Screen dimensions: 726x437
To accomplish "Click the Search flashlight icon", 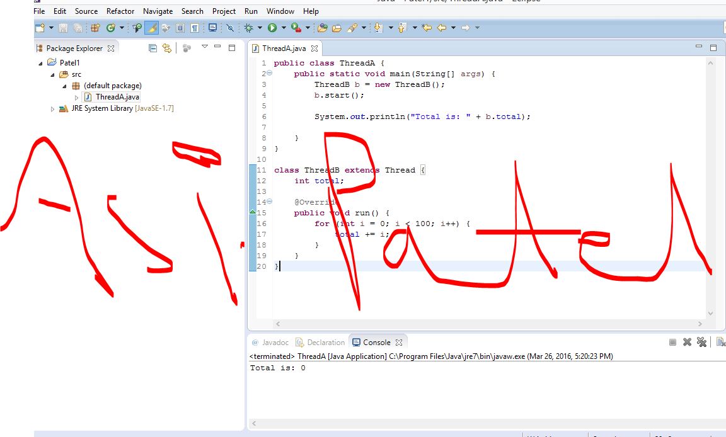I will pos(352,28).
